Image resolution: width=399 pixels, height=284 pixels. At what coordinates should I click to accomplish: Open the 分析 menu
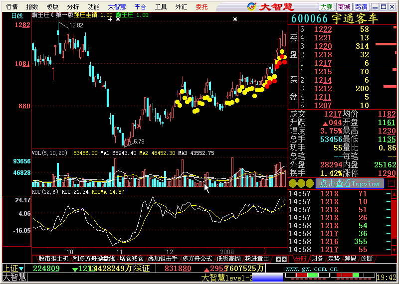[x=73, y=6]
